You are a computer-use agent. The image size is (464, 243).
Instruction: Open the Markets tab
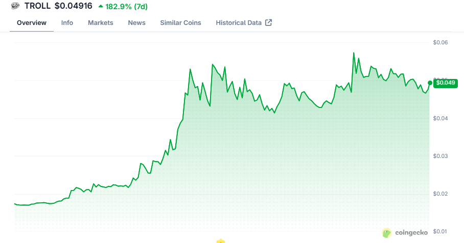(x=101, y=23)
